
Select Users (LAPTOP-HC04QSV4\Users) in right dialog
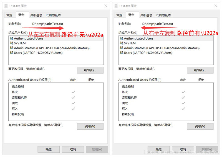(166, 53)
